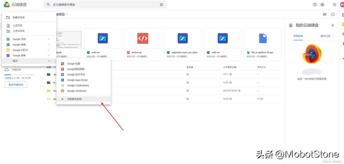Open the Google apps grid icon
This screenshot has height=164, width=344.
[x=335, y=5]
